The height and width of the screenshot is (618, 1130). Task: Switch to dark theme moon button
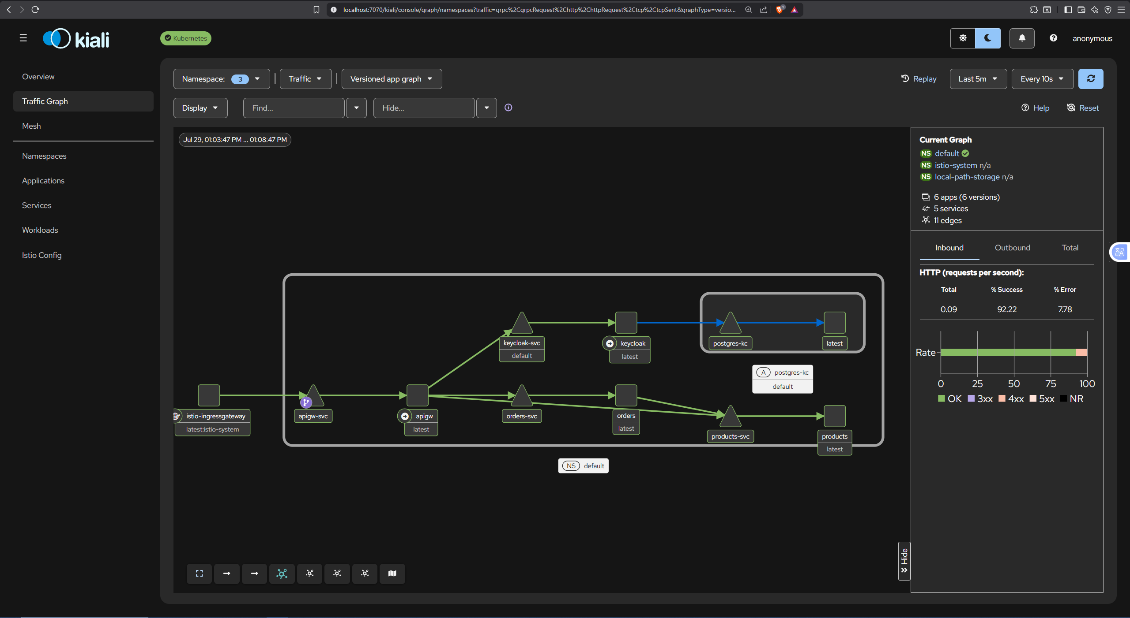(988, 38)
